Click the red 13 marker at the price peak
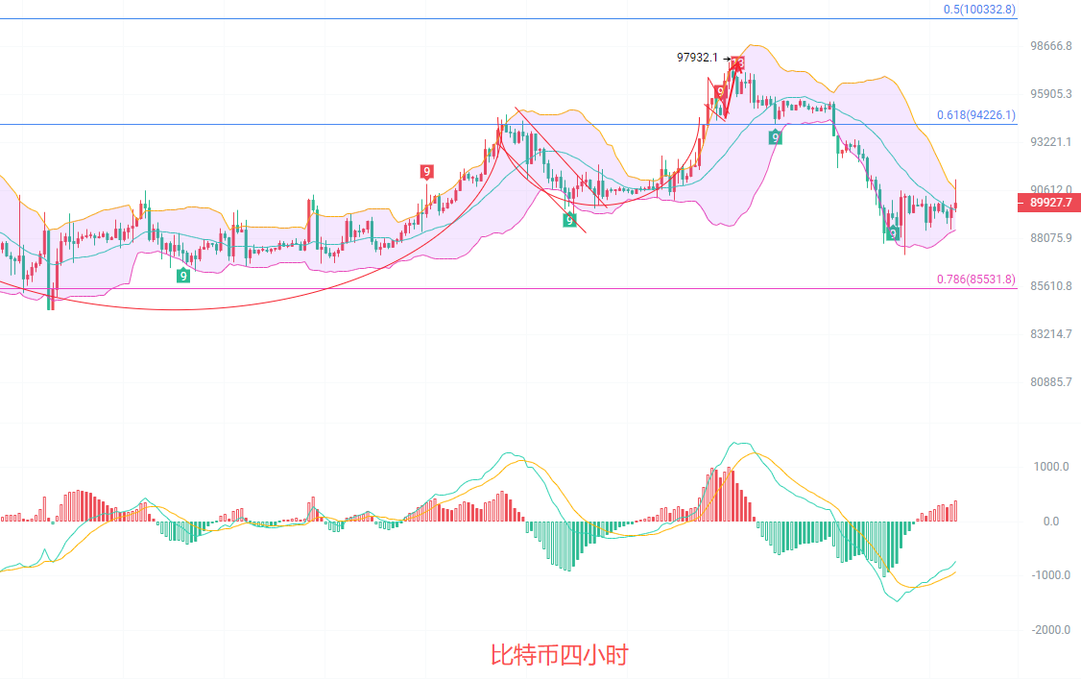This screenshot has height=680, width=1081. [x=738, y=64]
